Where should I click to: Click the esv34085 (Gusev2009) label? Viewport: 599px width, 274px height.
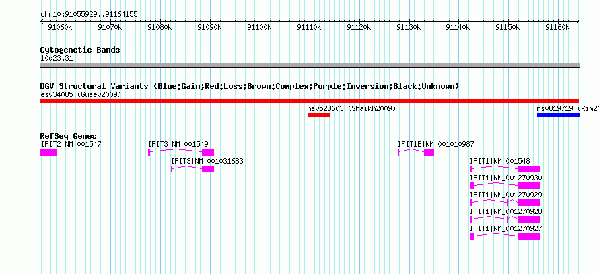81,94
